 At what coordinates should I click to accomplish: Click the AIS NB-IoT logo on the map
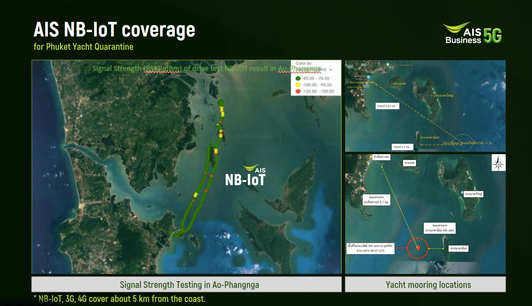[245, 176]
